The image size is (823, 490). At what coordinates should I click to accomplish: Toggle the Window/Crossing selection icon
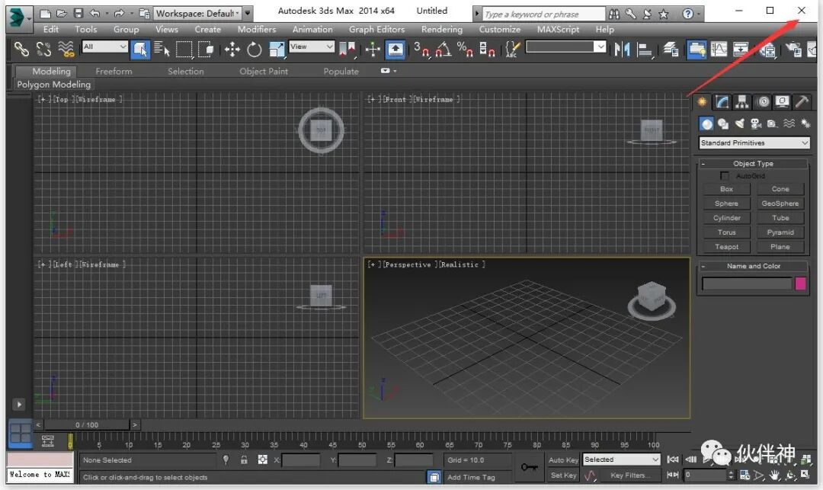[x=205, y=50]
